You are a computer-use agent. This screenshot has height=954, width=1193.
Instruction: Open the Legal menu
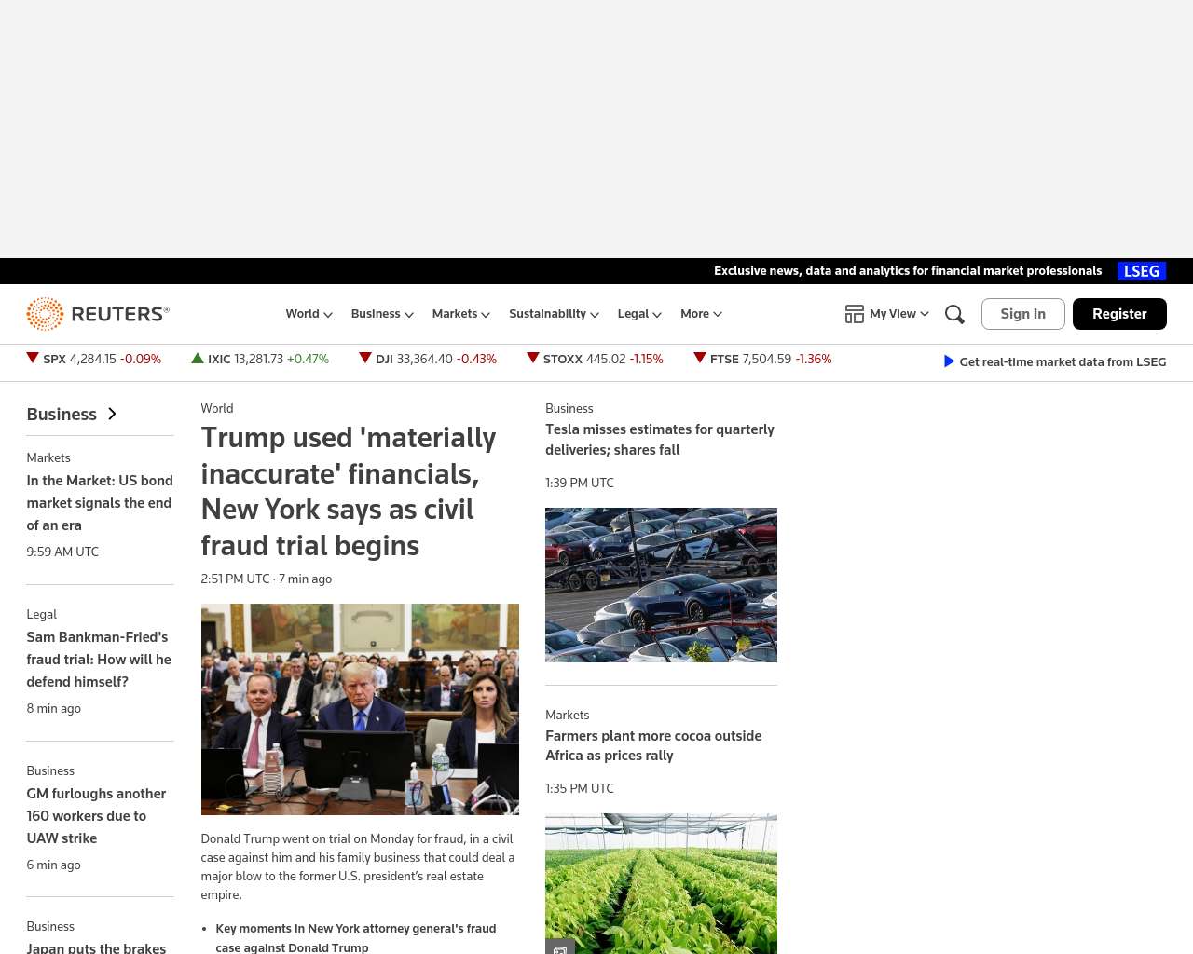[639, 314]
